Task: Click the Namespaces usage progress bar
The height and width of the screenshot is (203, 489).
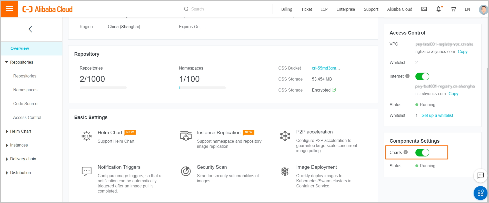Action: click(202, 88)
